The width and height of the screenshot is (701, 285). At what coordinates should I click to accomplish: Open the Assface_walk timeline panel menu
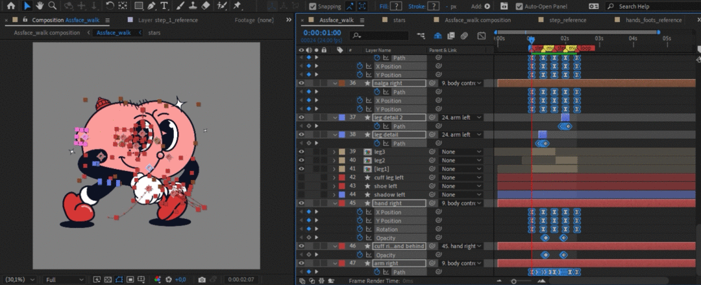(362, 20)
